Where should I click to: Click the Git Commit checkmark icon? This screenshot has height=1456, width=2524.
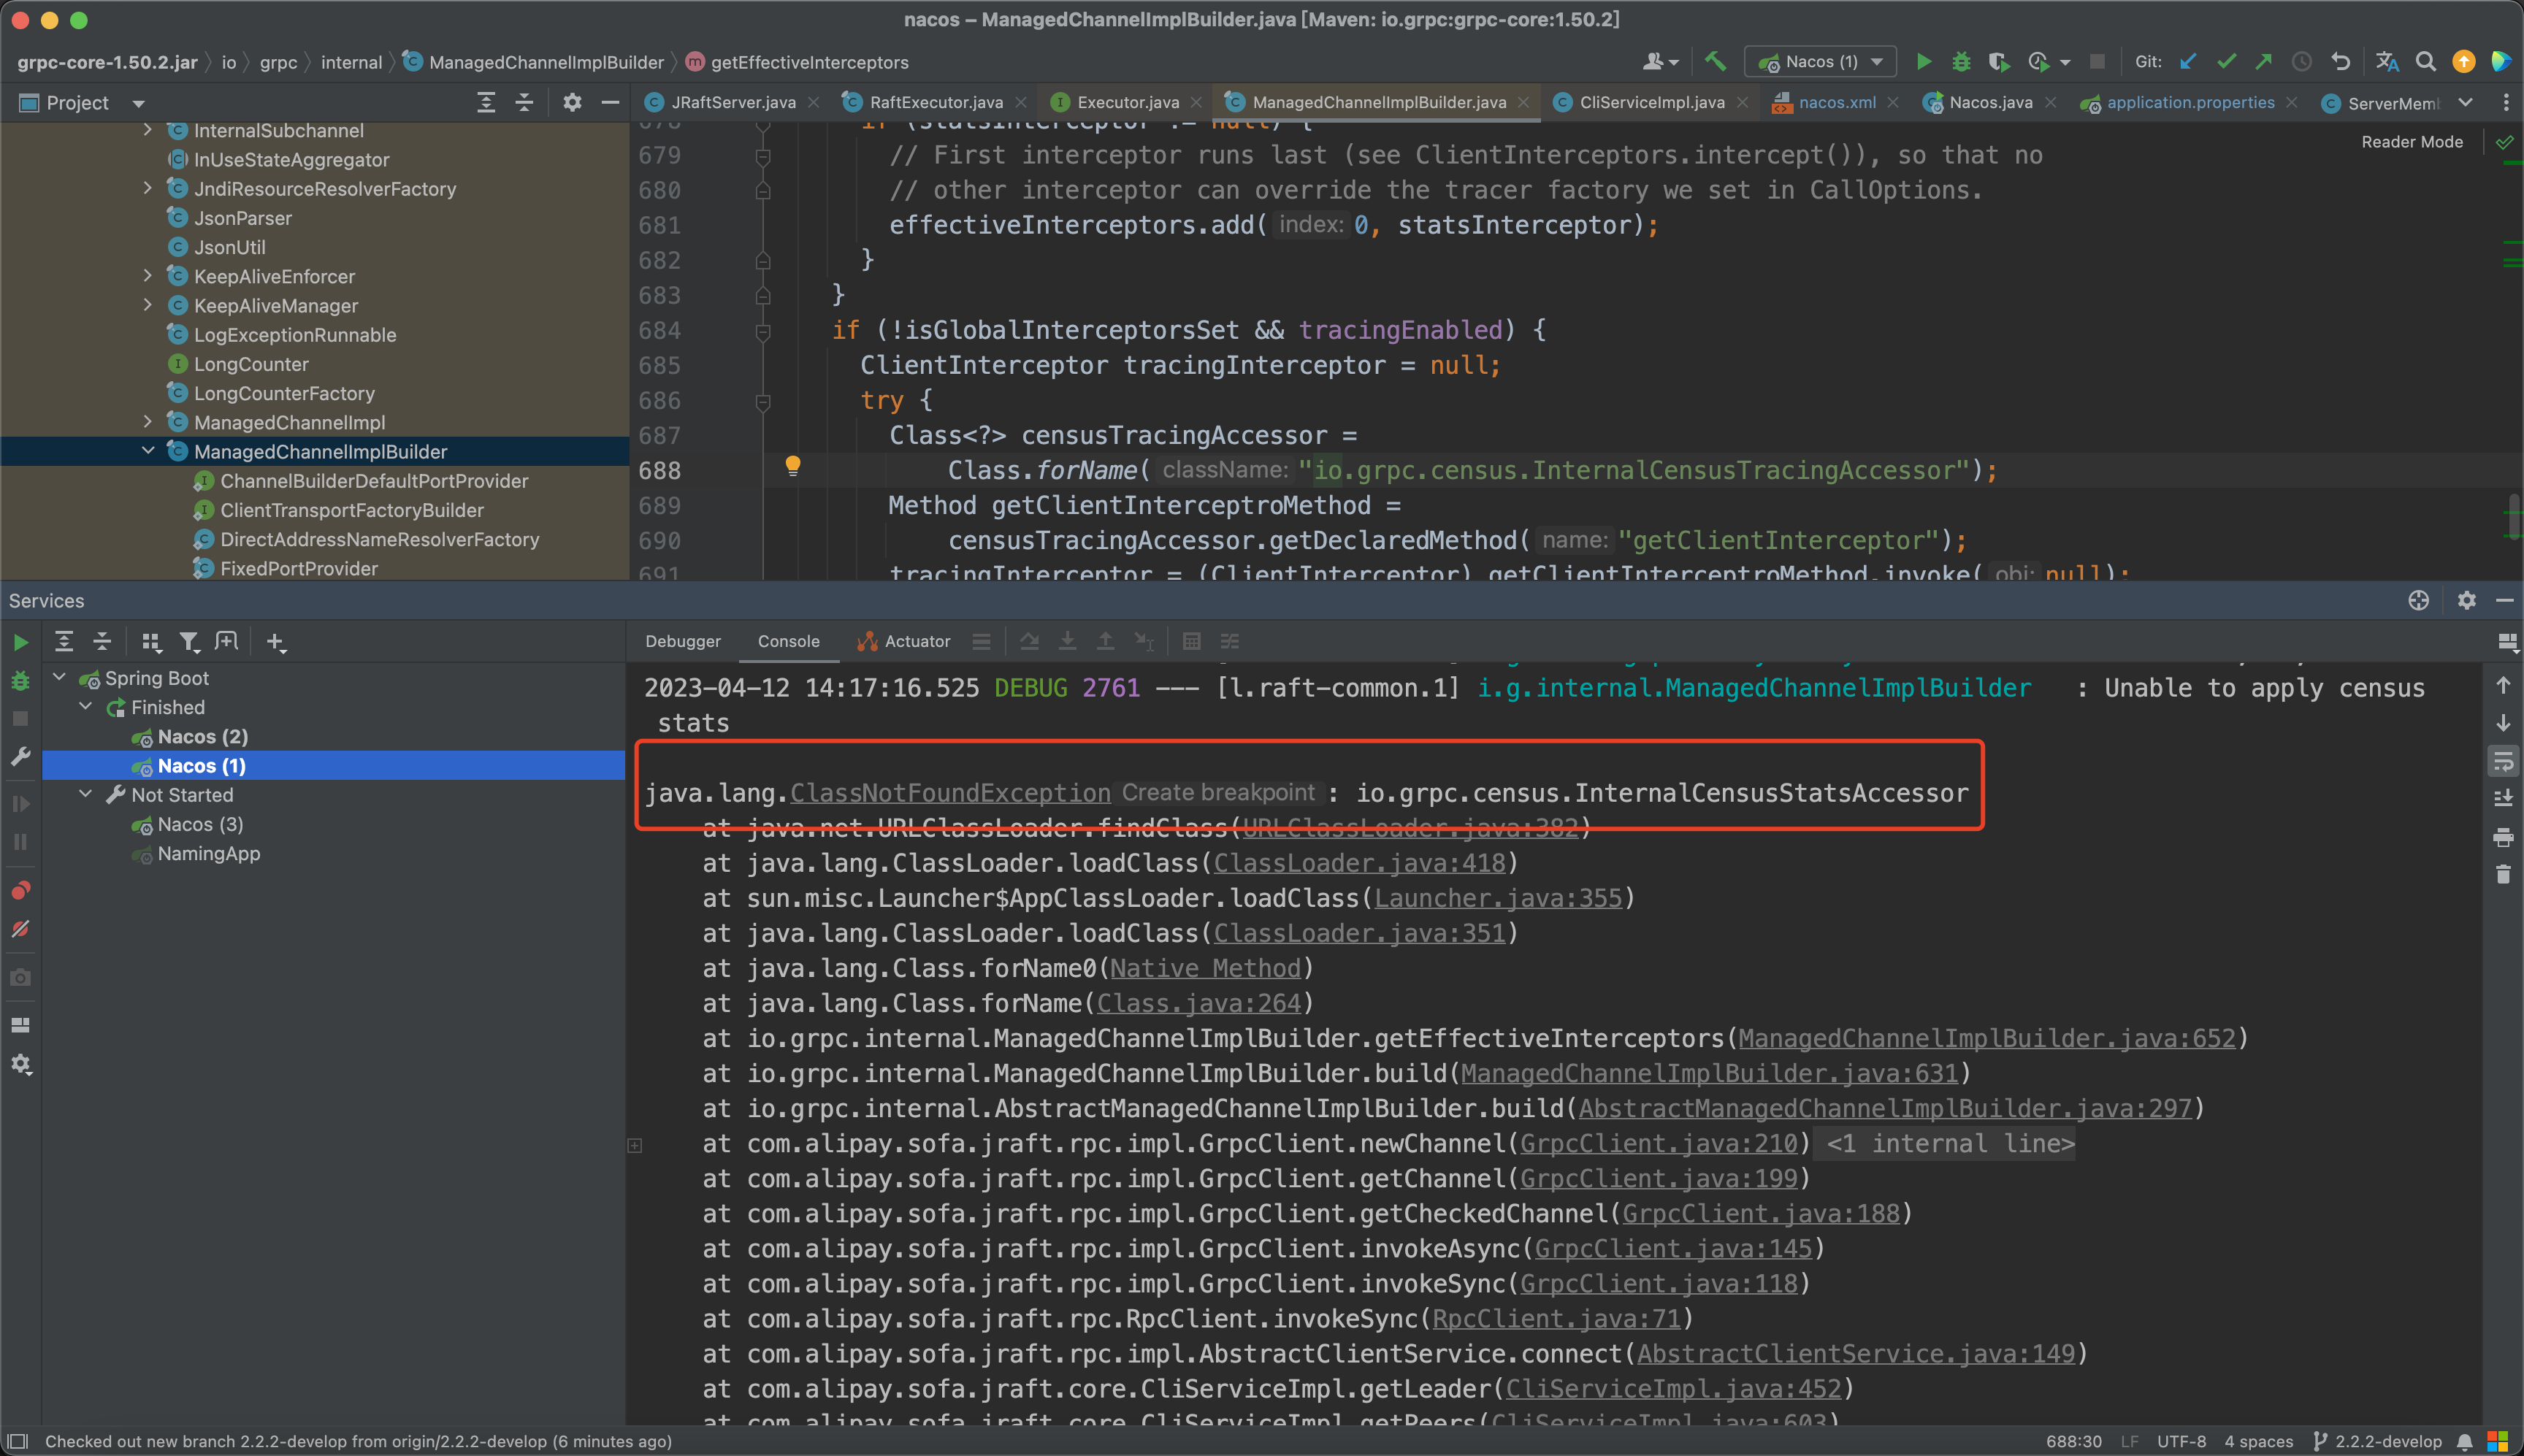(2226, 62)
